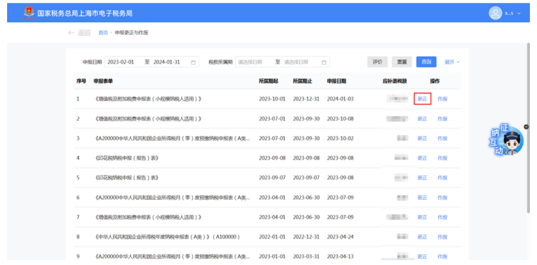This screenshot has height=265, width=537.
Task: Click the end date field 2024-01-31
Action: (x=167, y=62)
